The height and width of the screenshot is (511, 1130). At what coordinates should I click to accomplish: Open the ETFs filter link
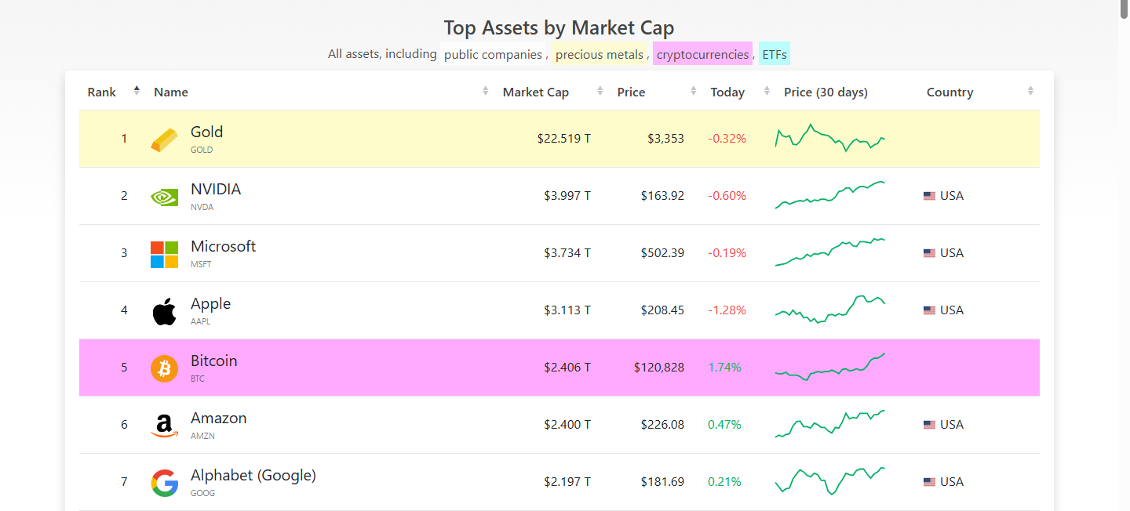coord(775,54)
